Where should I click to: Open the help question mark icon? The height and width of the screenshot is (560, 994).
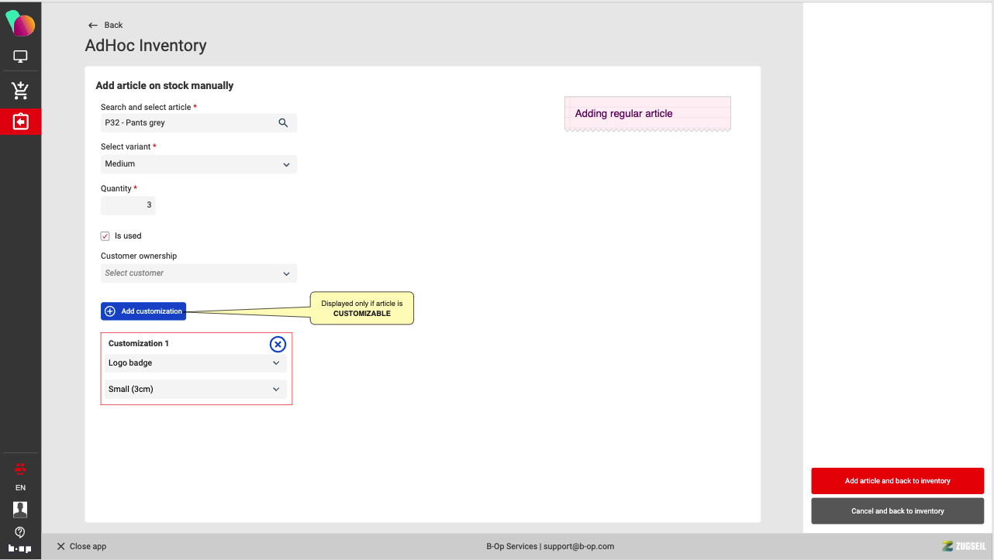click(20, 532)
